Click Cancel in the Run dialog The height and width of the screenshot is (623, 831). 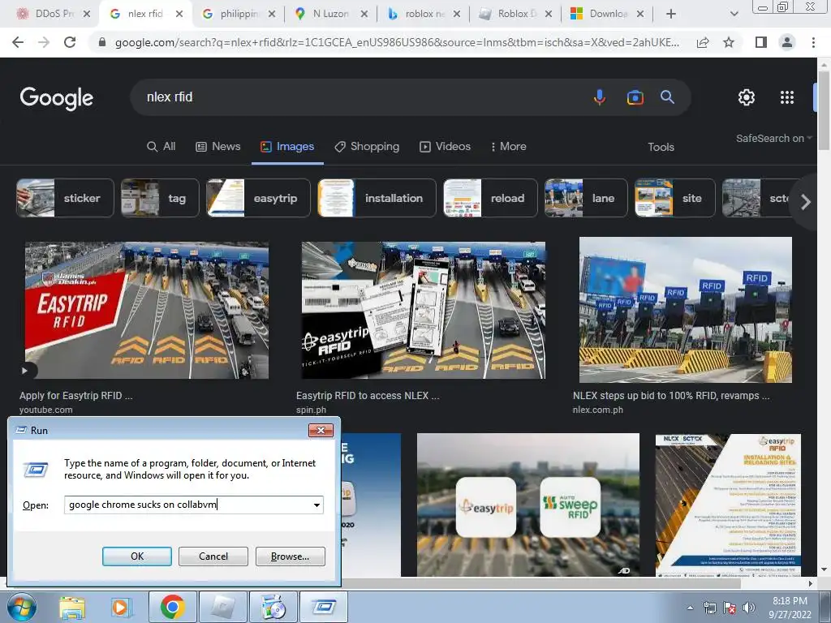(213, 556)
